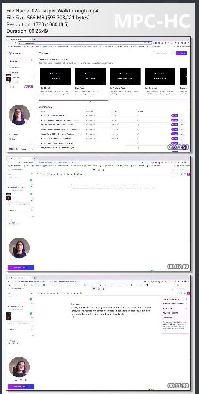
Task: Toggle content description switch in 00:07:40 frame
Action: point(32,187)
